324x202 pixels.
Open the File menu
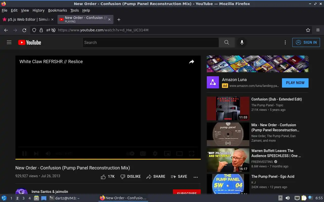click(x=5, y=10)
